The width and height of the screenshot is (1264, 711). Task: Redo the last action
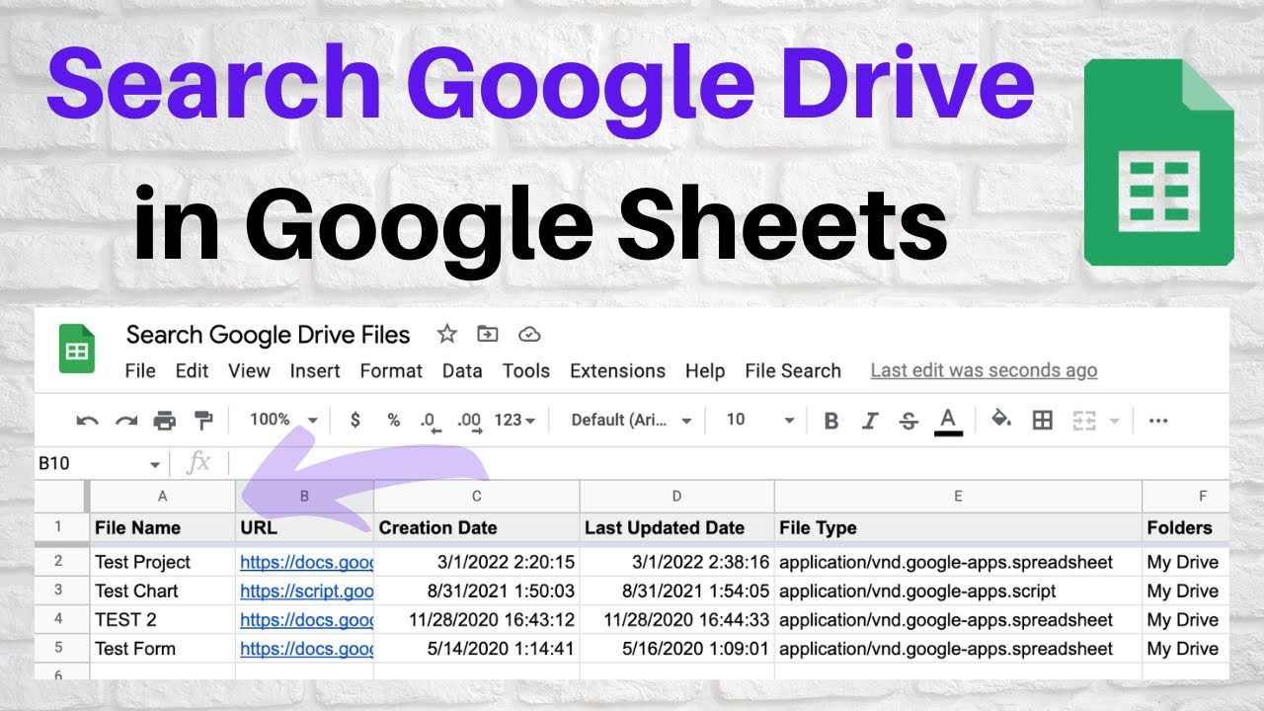point(125,421)
